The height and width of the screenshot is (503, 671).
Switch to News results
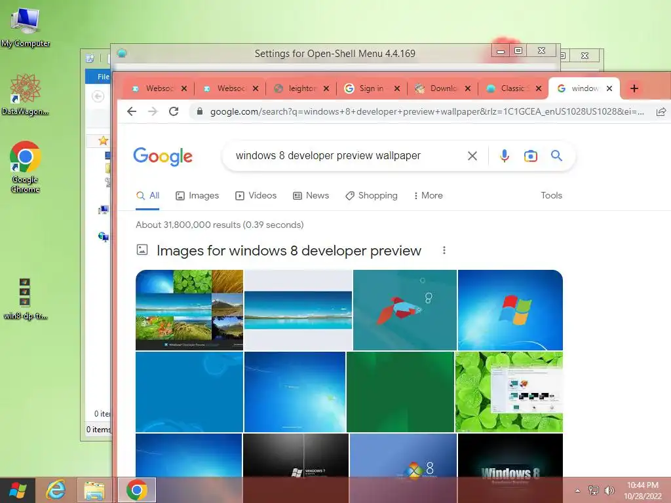[311, 196]
